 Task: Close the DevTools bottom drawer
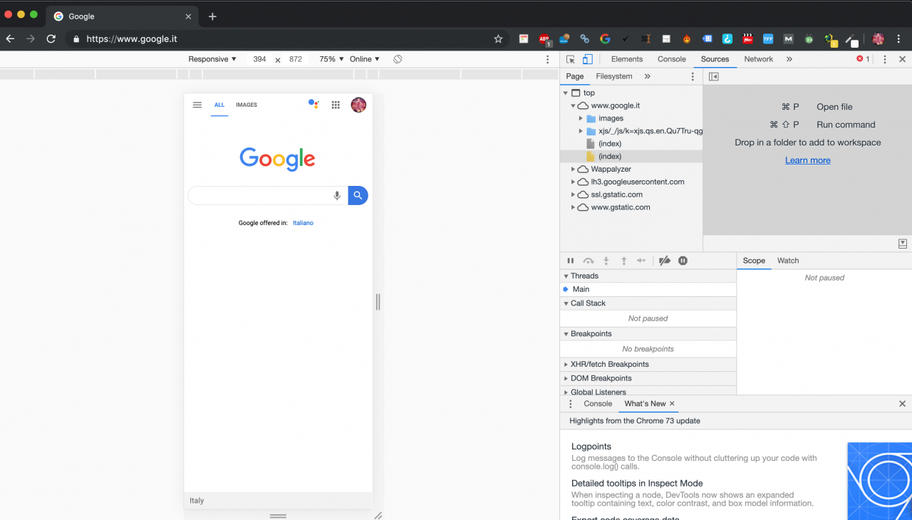click(x=902, y=403)
